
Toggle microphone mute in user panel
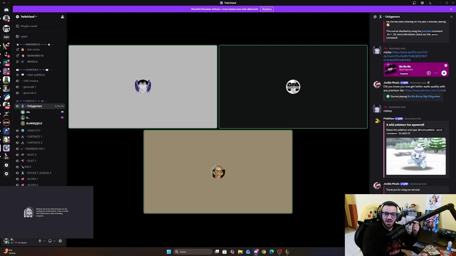40,241
